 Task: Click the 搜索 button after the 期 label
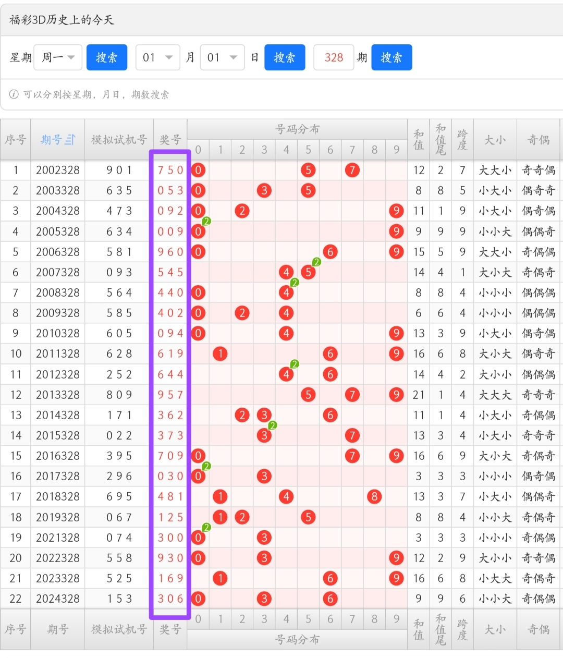click(391, 57)
